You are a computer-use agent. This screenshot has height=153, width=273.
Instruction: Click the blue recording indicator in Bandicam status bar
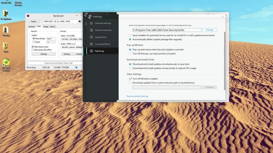(76, 67)
